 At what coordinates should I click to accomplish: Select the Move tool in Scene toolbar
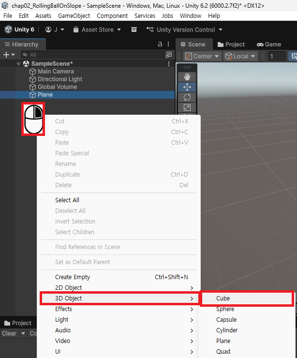[x=187, y=87]
